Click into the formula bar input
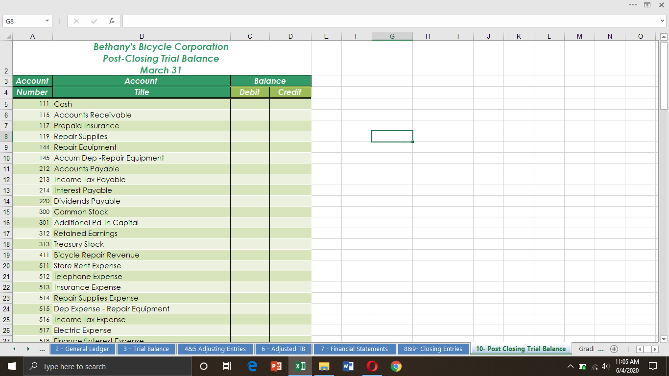The image size is (669, 376). [390, 21]
